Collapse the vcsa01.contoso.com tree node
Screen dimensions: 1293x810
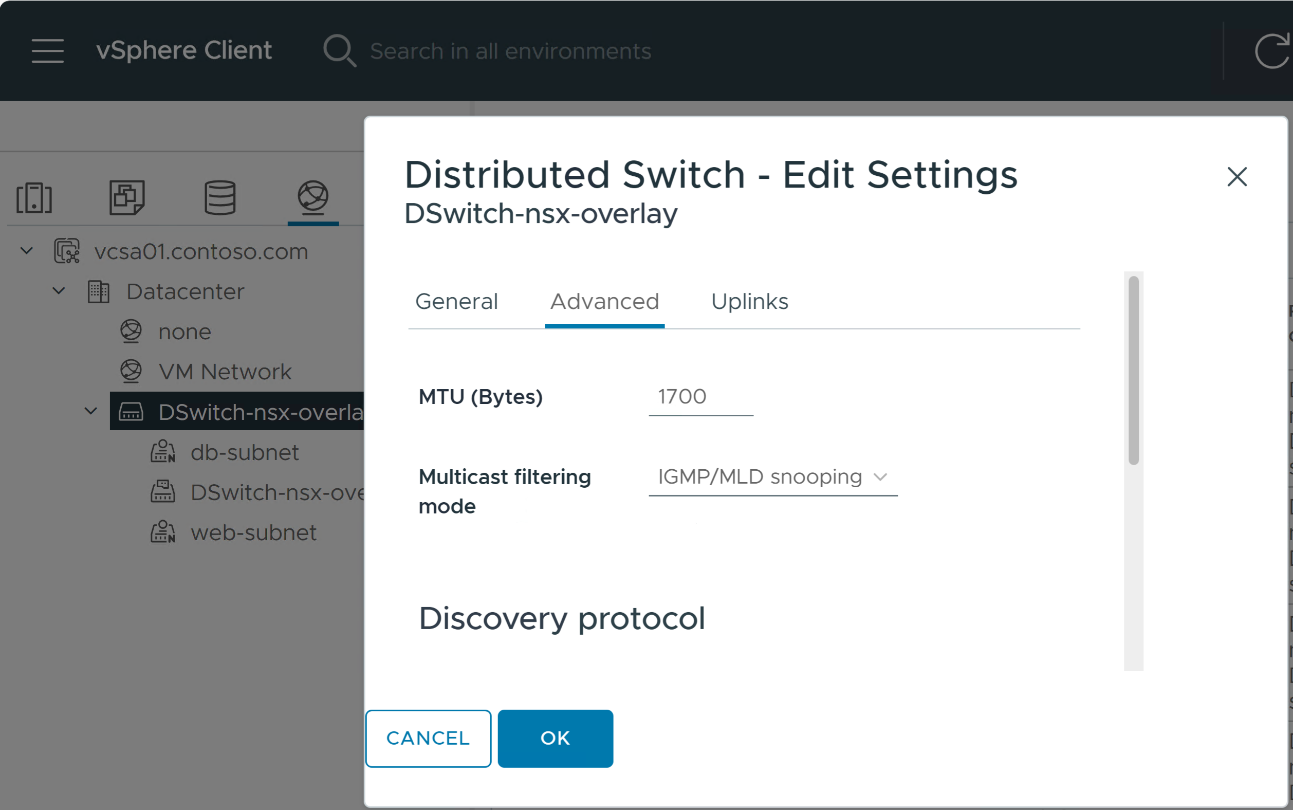coord(26,251)
